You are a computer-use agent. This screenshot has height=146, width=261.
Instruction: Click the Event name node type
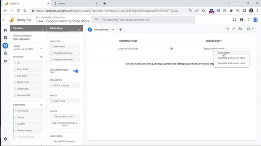[65, 47]
